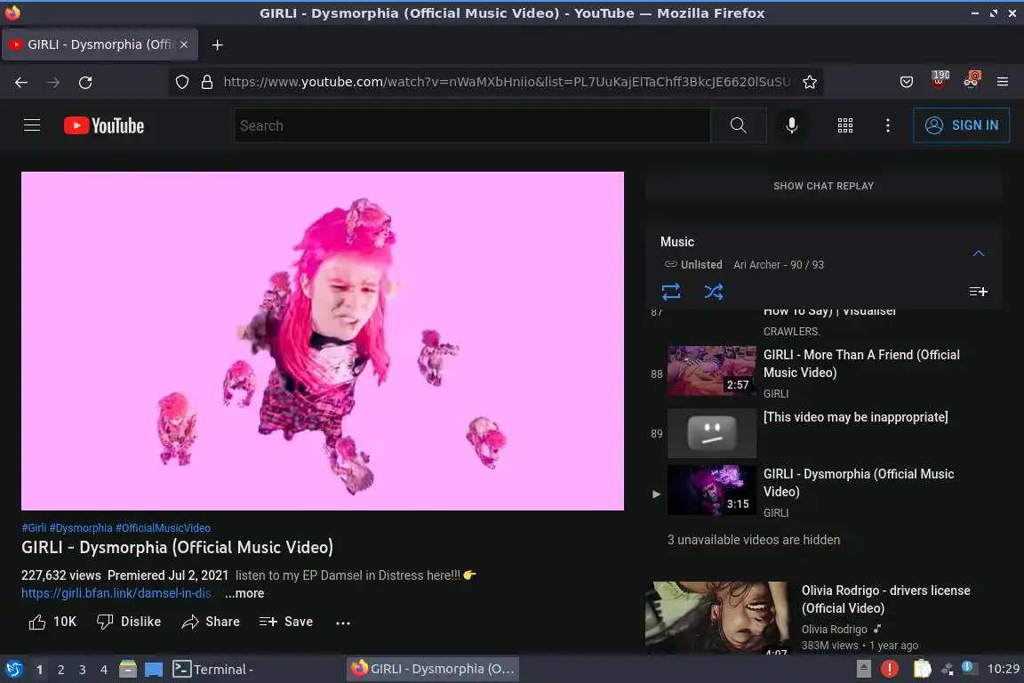This screenshot has height=683, width=1024.
Task: Play GIRLI - More Than A Friend thumbnail
Action: click(x=712, y=371)
